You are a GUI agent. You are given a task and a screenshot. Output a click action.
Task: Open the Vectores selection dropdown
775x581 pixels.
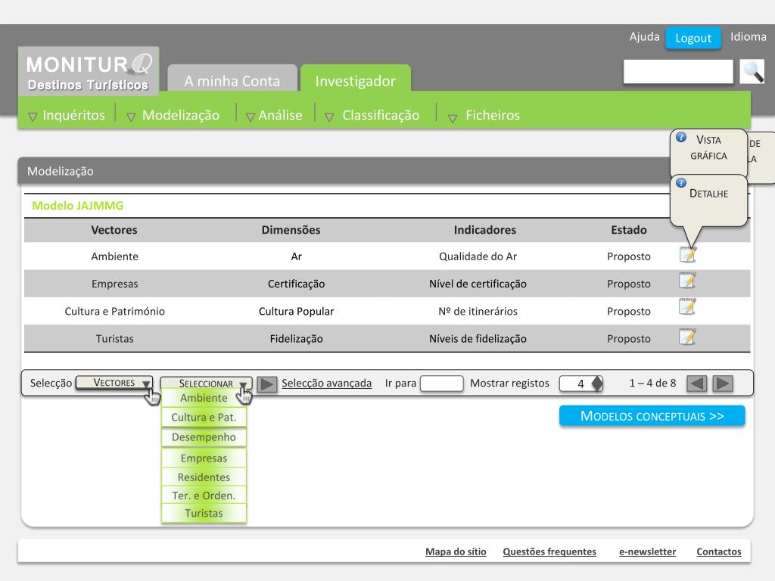coord(114,383)
